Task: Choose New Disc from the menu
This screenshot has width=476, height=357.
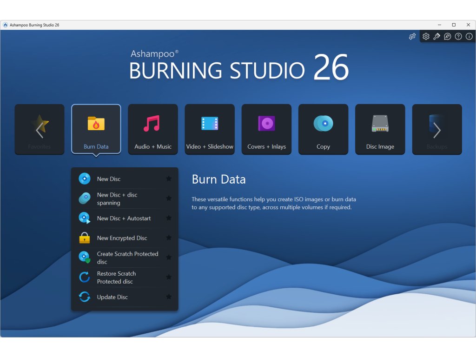Action: 125,179
